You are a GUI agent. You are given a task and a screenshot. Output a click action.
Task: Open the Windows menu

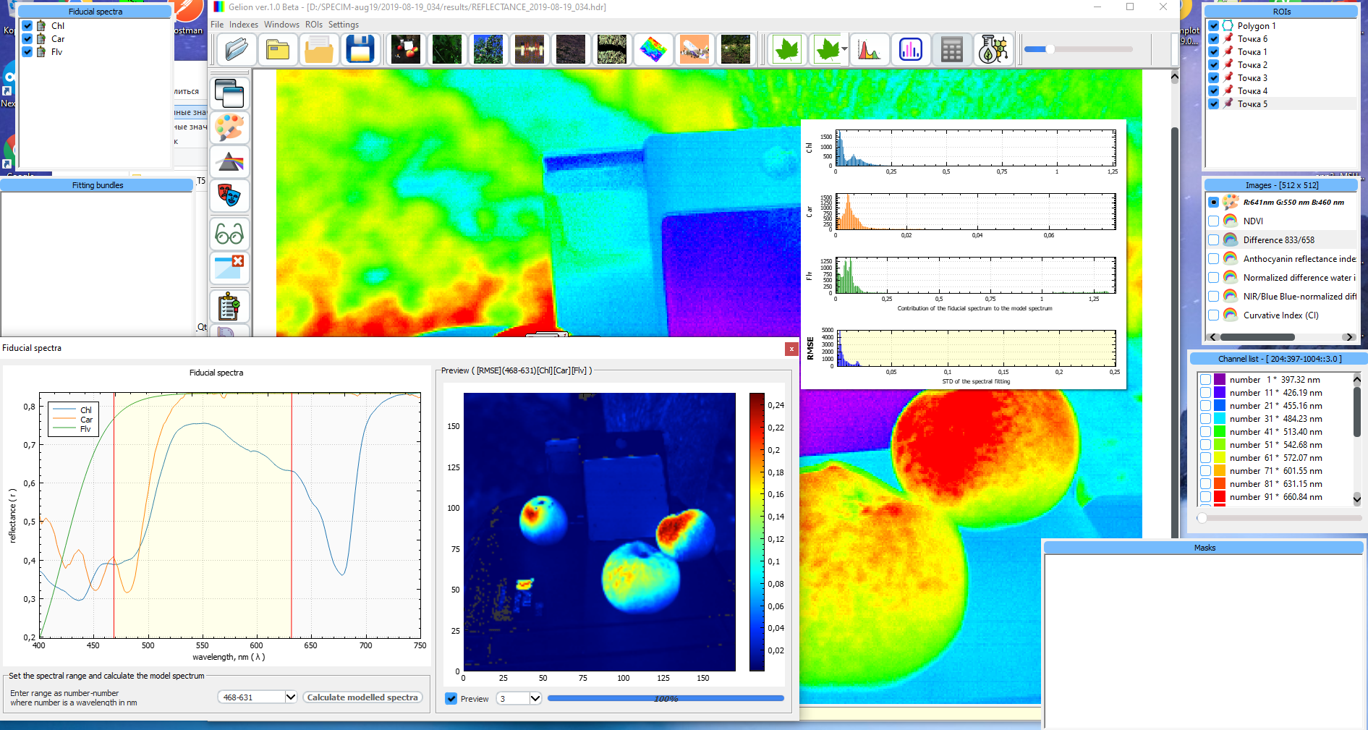click(281, 25)
